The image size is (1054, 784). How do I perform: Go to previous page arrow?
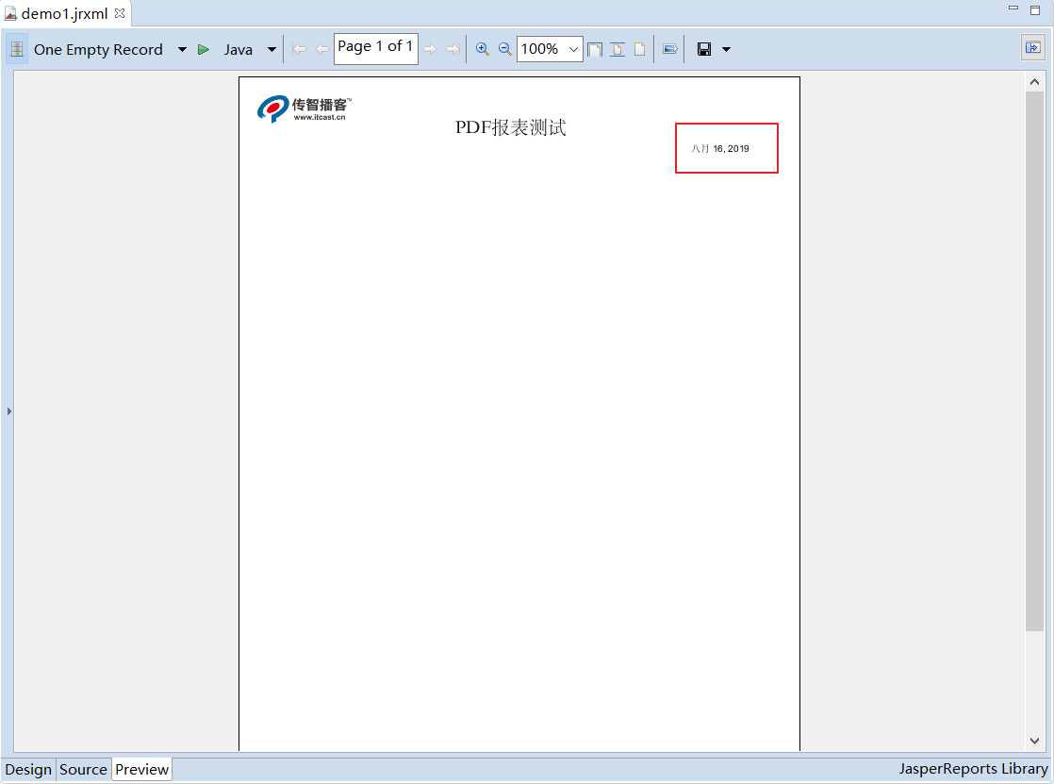pyautogui.click(x=322, y=49)
